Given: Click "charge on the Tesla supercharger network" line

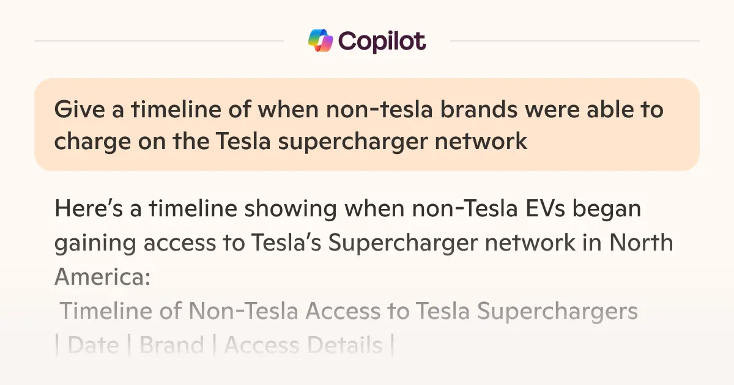Looking at the screenshot, I should tap(291, 141).
